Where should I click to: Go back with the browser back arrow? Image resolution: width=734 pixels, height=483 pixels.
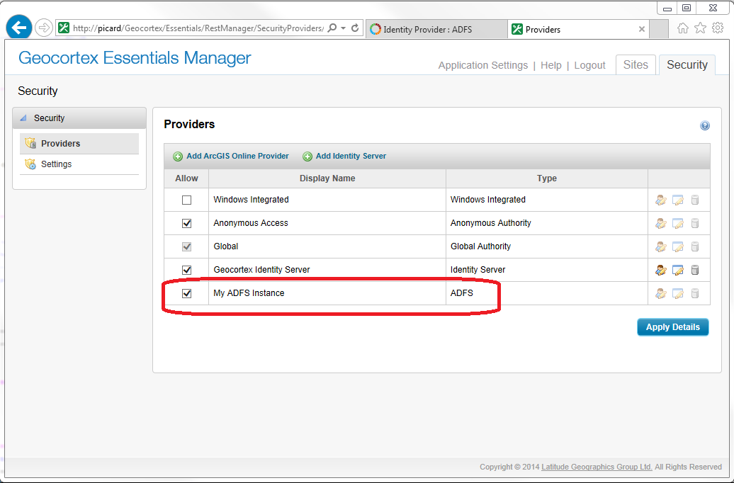click(18, 28)
